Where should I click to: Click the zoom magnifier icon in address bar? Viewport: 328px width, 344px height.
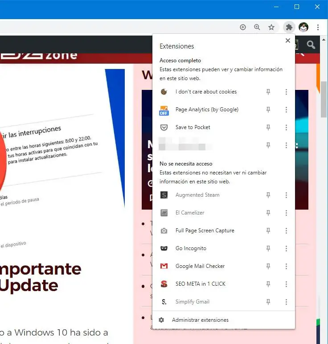click(257, 27)
